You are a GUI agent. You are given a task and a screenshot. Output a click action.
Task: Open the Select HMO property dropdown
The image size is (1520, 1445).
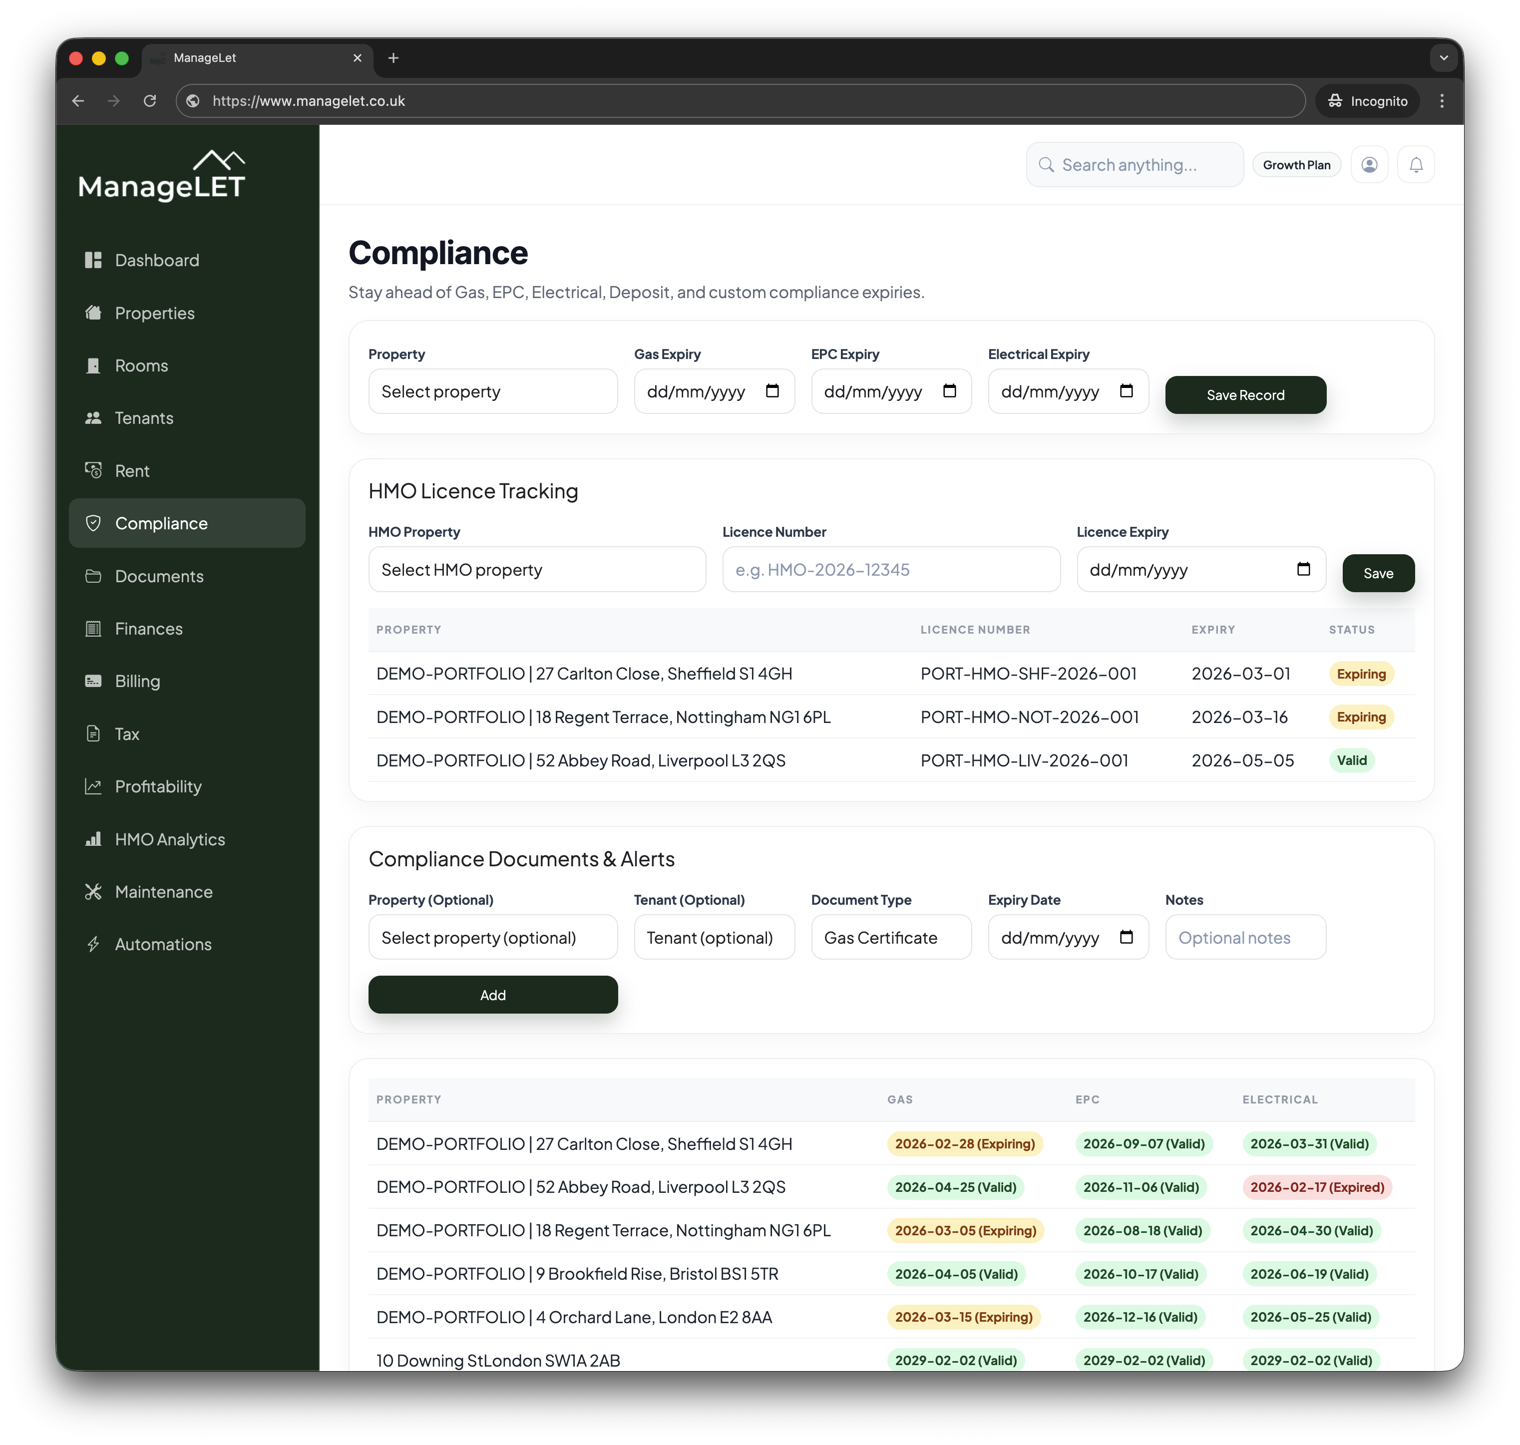coord(537,569)
